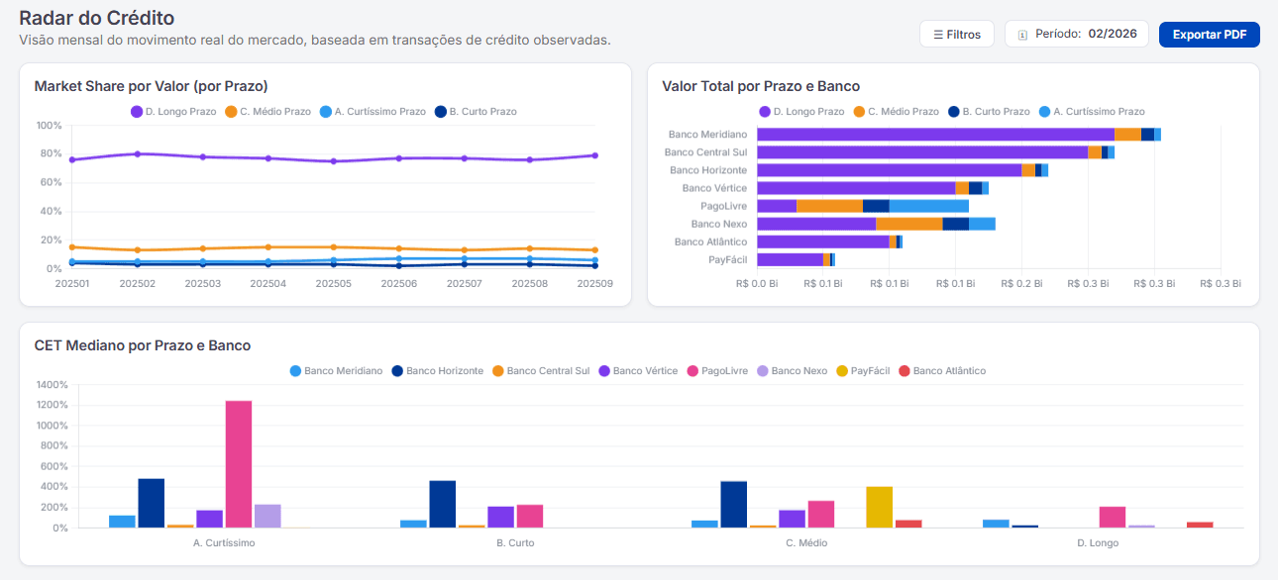
Task: Toggle Banco Atlântico in CET legend
Action: [x=942, y=371]
